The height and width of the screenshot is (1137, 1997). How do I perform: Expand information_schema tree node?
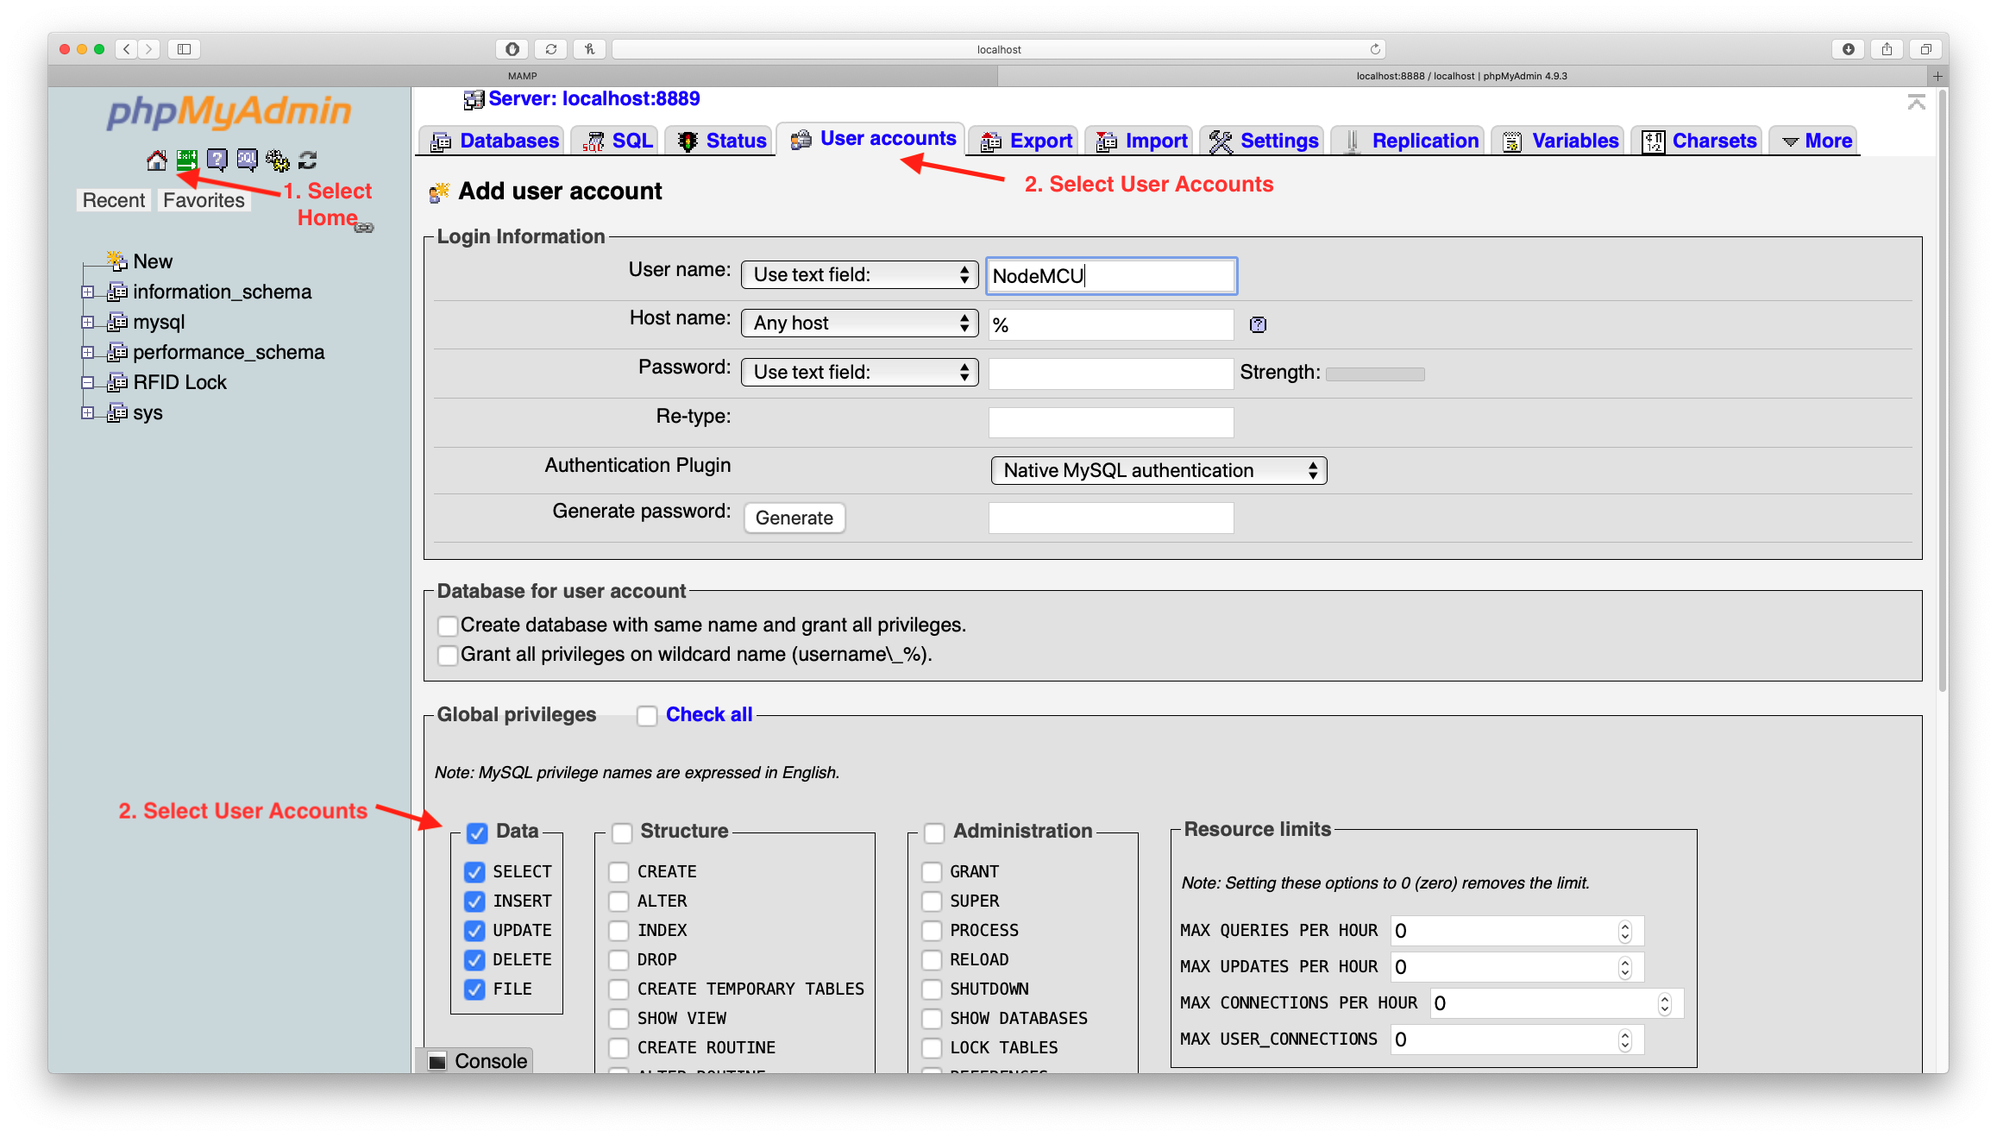coord(88,292)
